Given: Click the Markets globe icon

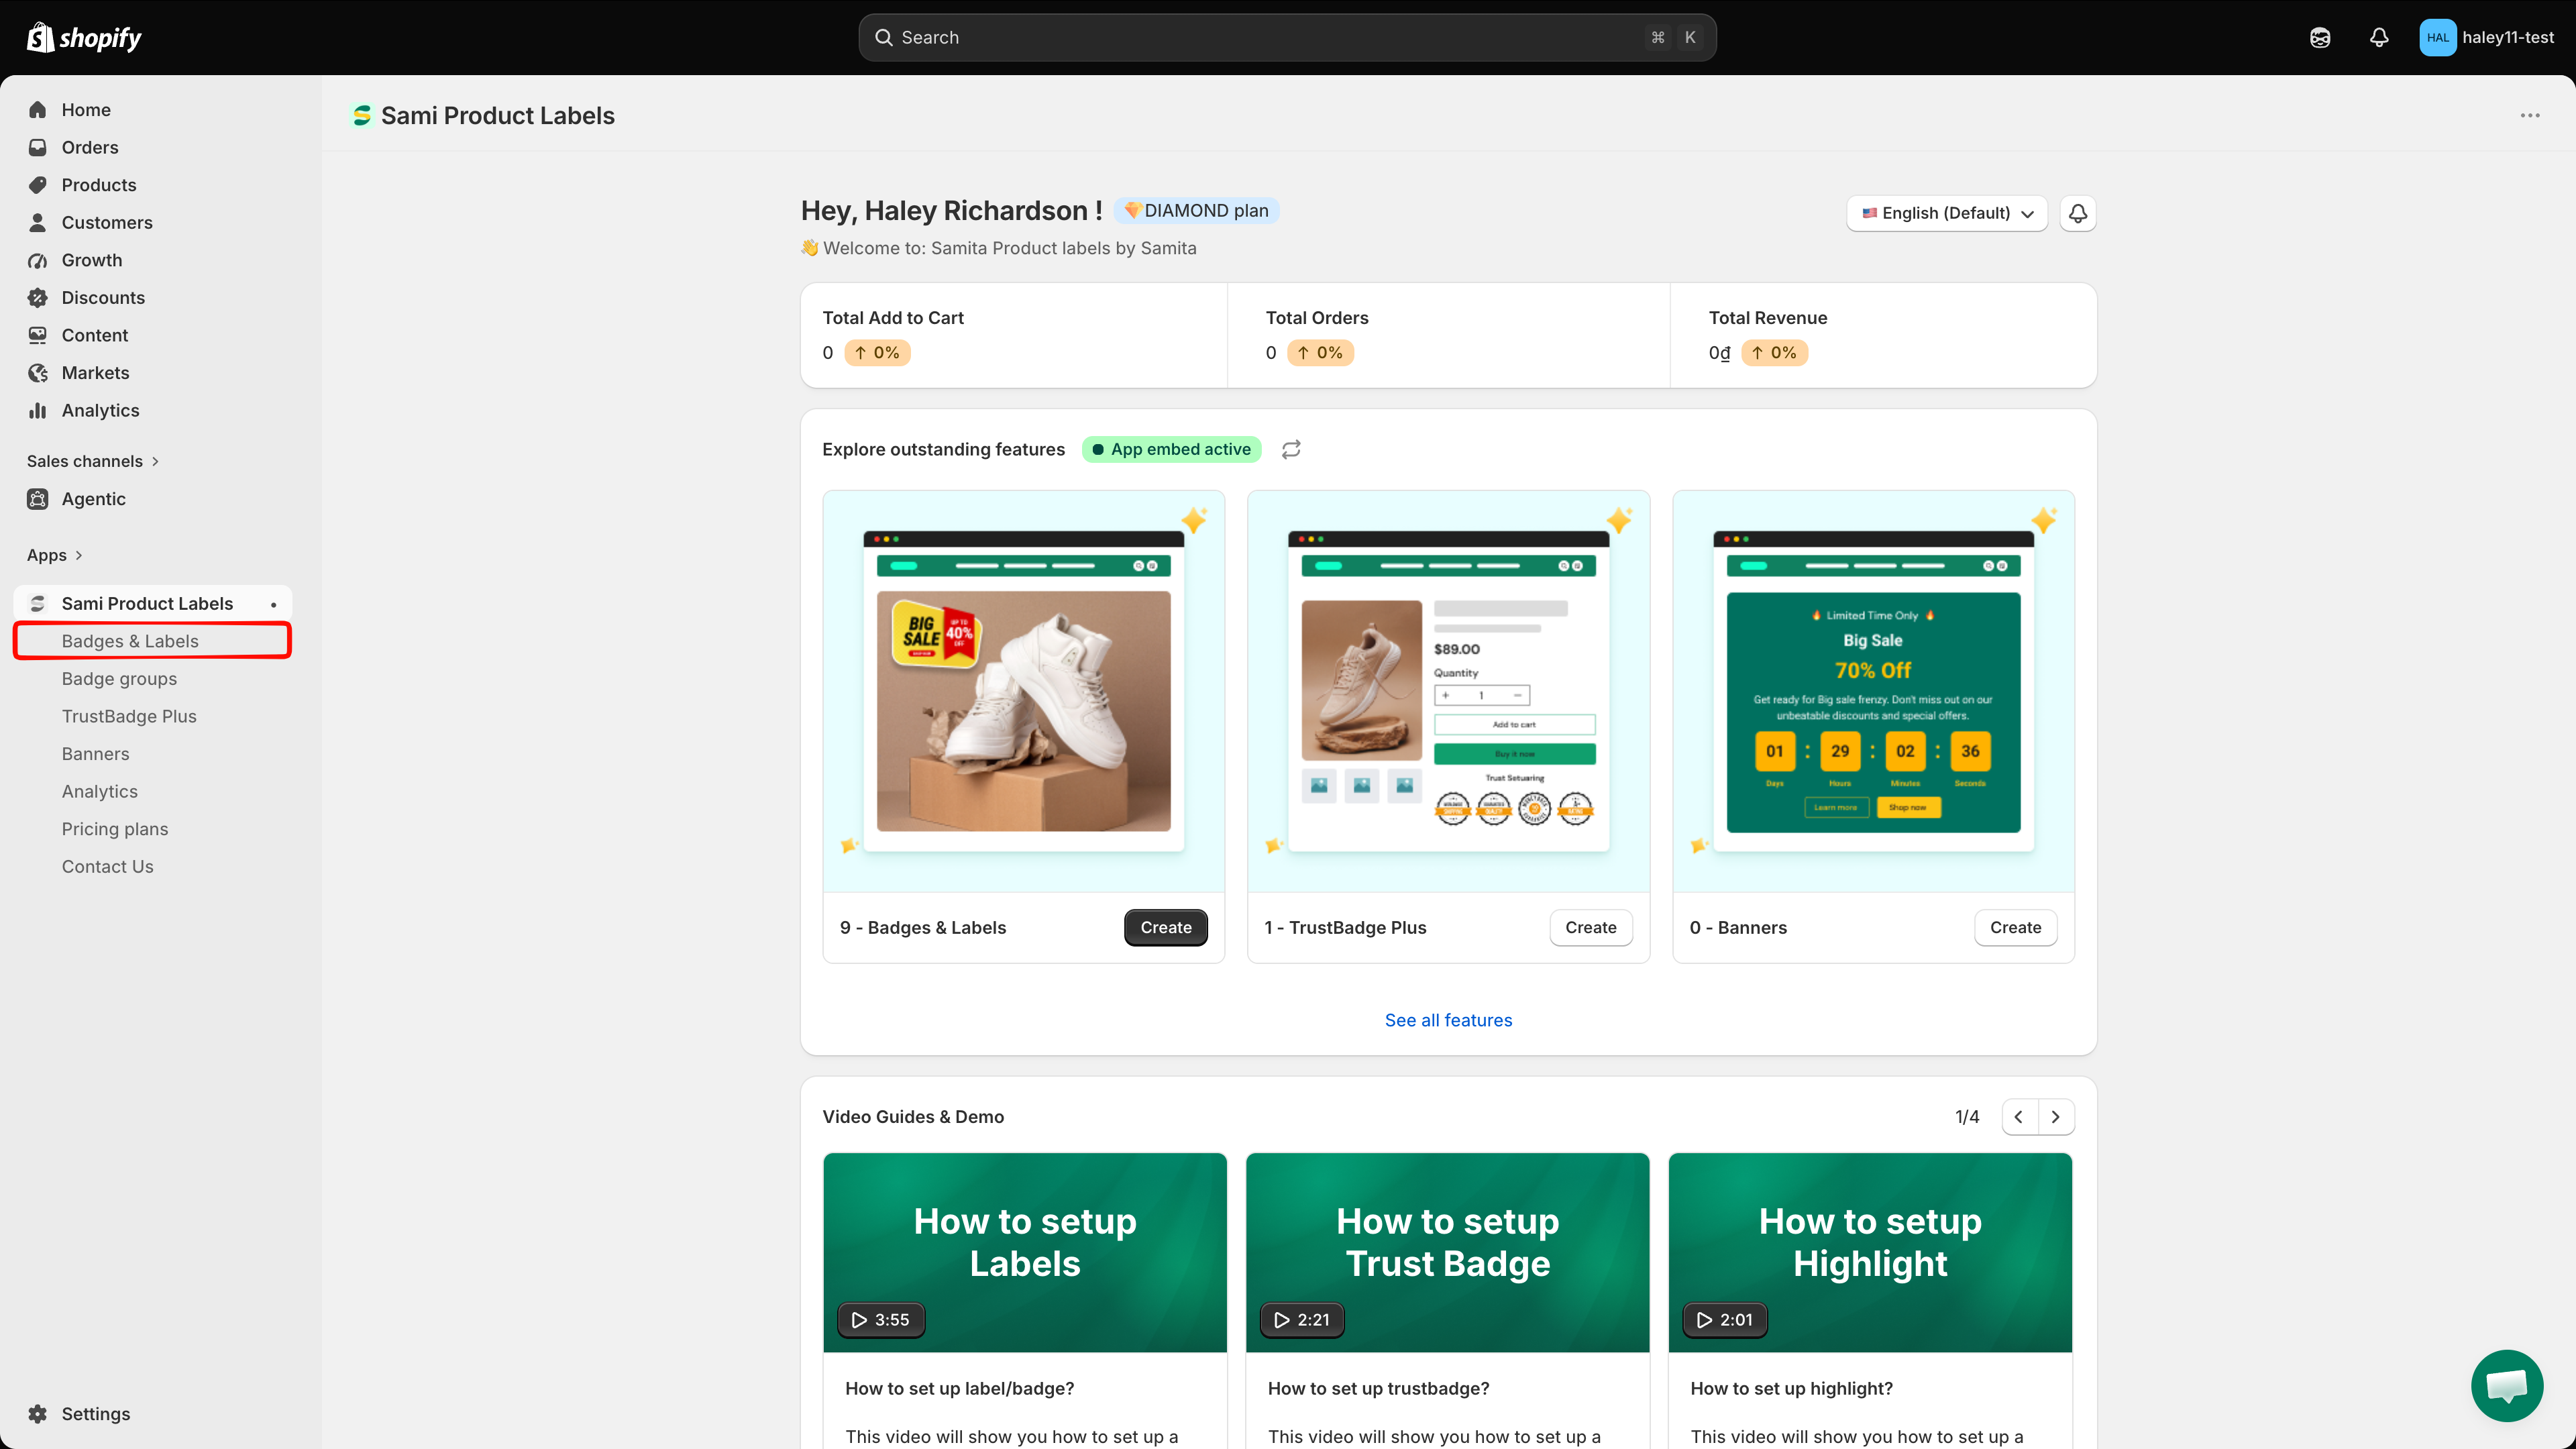Looking at the screenshot, I should (38, 373).
